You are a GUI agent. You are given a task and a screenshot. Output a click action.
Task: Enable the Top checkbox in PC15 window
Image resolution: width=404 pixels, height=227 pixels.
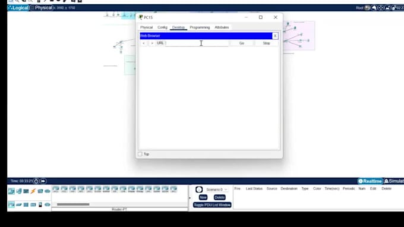(x=140, y=154)
